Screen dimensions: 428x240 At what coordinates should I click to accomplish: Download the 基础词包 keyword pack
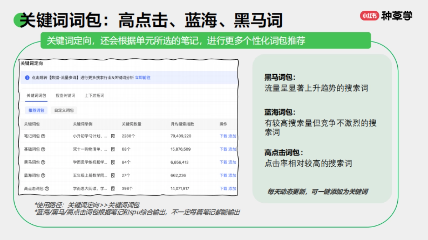(x=223, y=149)
